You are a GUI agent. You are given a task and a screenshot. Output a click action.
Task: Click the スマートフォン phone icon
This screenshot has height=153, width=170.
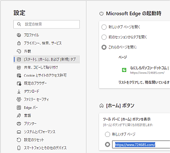pos(19,148)
